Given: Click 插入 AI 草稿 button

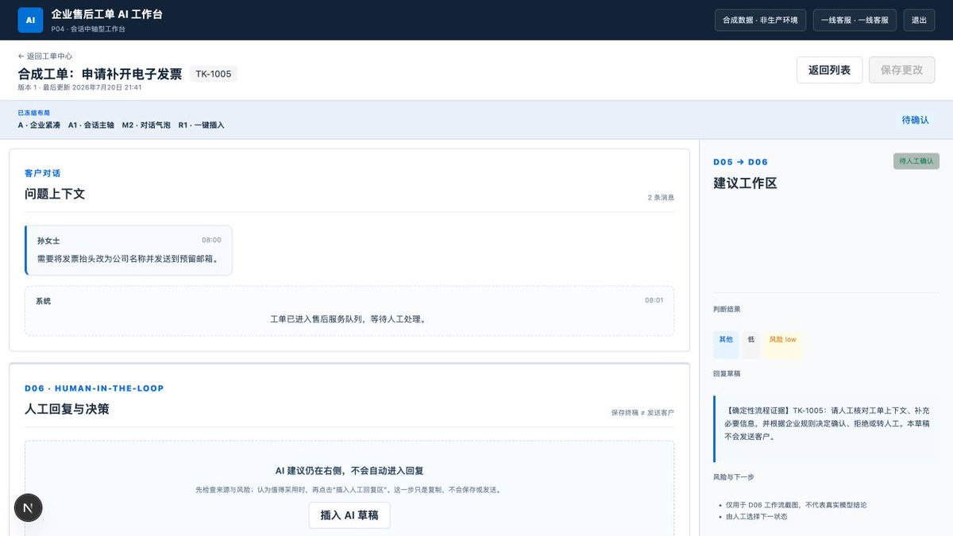Looking at the screenshot, I should (x=349, y=515).
